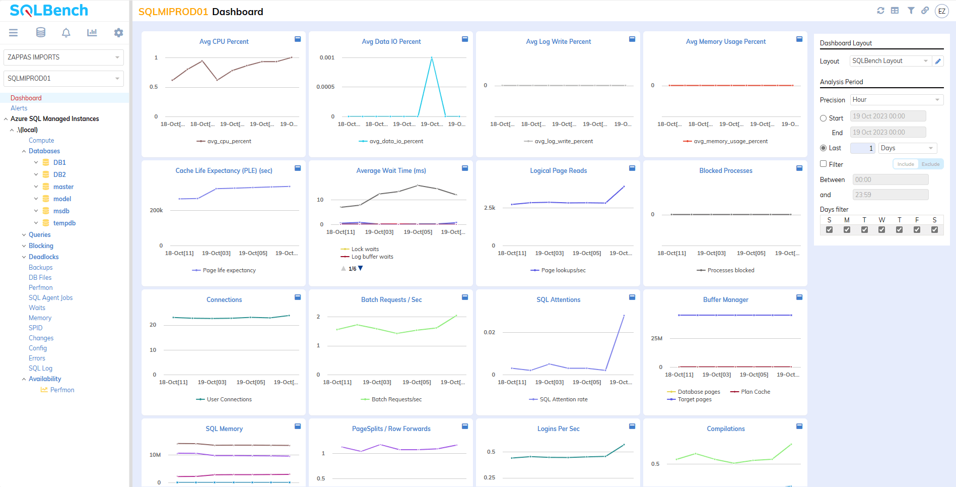956x487 pixels.
Task: Minimize the Avg CPU Percent chart panel
Action: [x=298, y=39]
